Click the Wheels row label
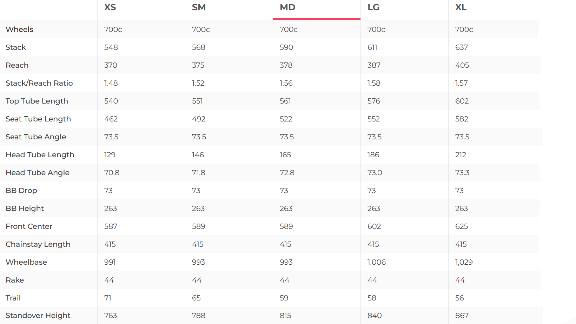This screenshot has width=576, height=324. click(20, 29)
